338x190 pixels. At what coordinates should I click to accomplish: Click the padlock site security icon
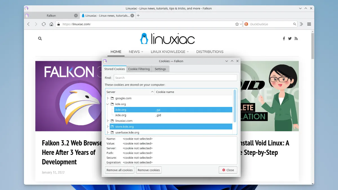tap(59, 24)
